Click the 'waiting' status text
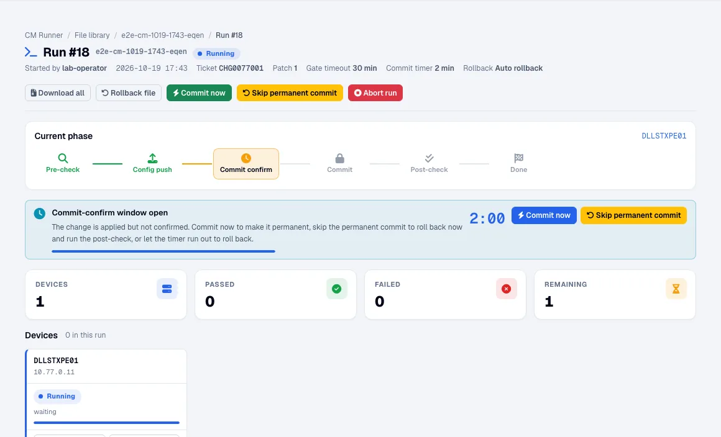 click(45, 412)
